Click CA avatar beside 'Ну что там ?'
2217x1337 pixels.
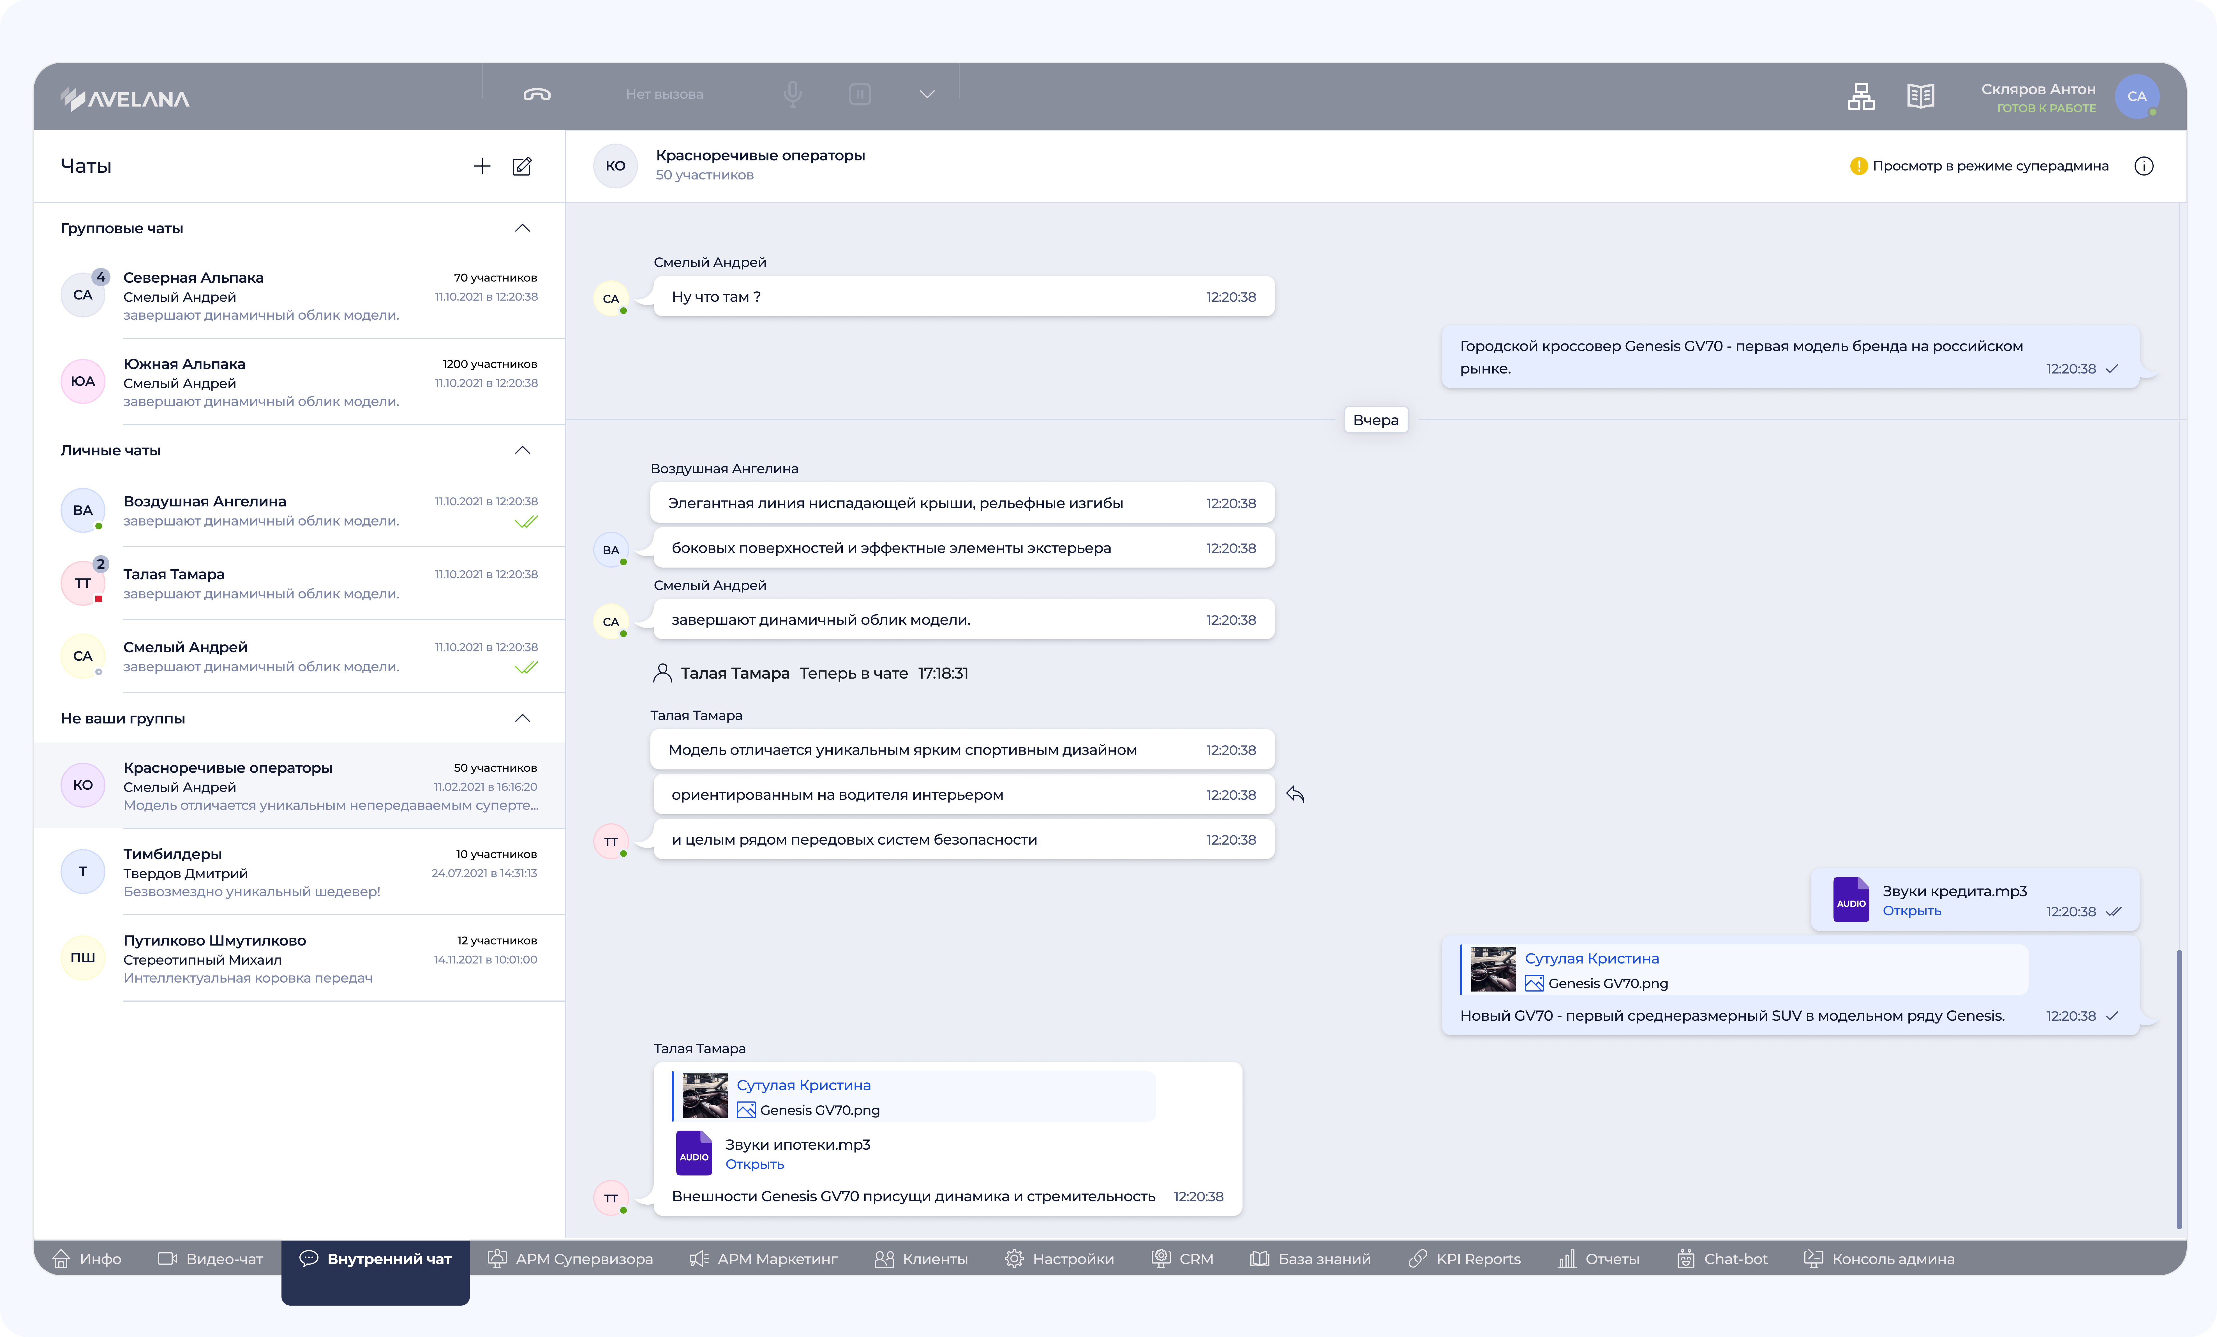point(611,299)
